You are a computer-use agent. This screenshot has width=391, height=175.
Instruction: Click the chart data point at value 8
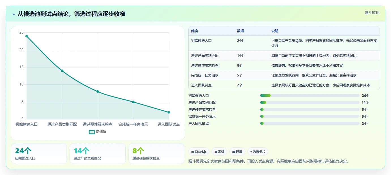click(98, 91)
